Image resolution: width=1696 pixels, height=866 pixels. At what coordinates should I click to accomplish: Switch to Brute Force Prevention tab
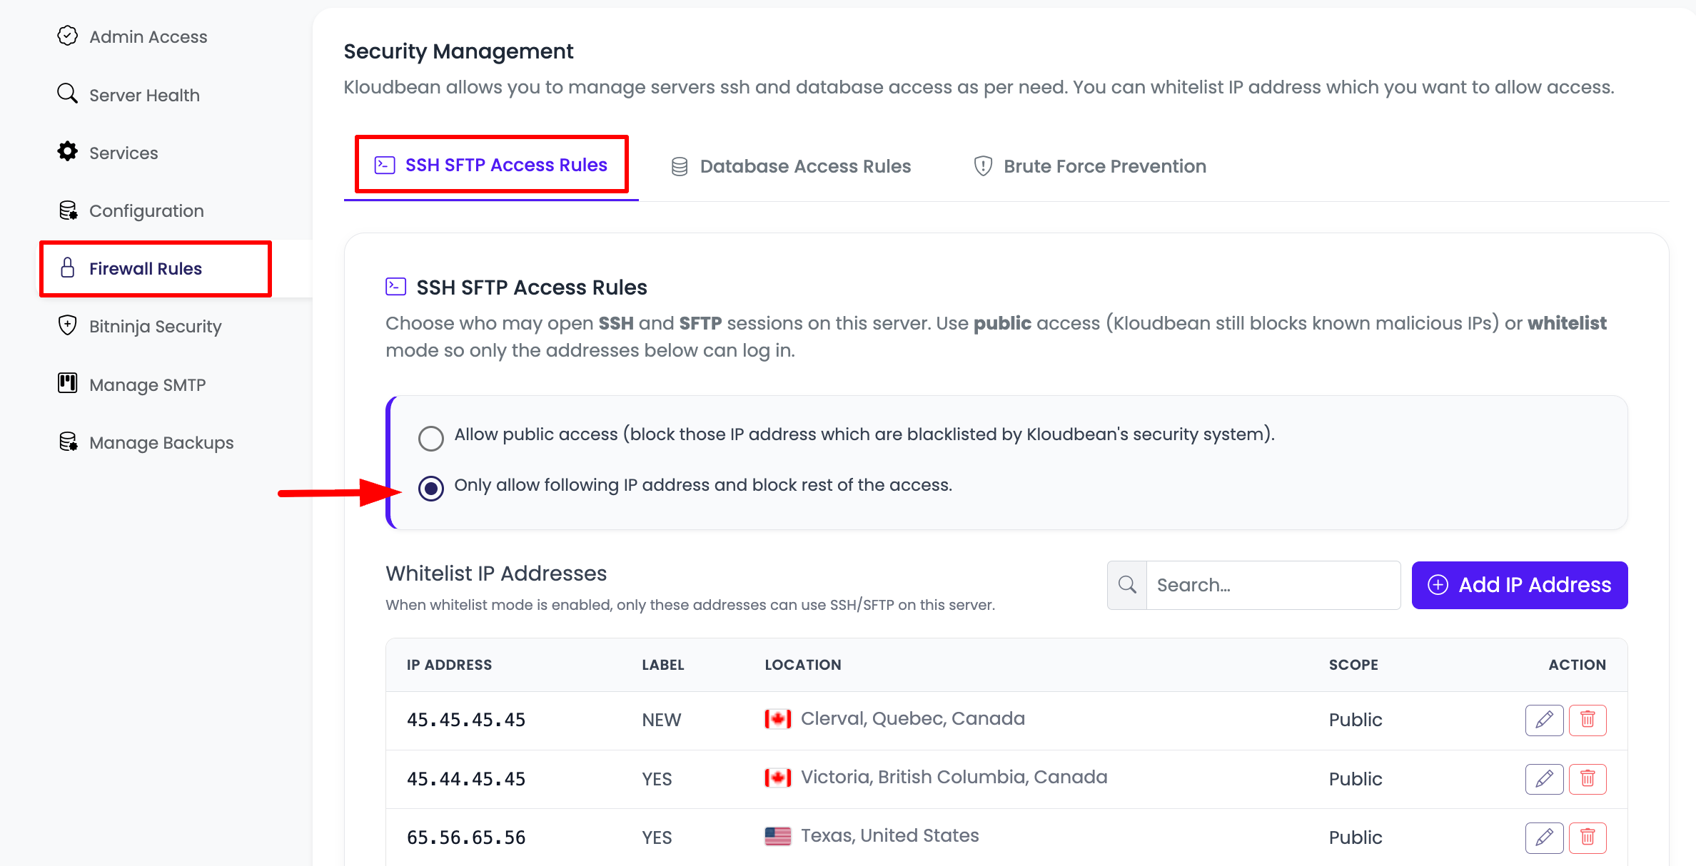[1090, 166]
